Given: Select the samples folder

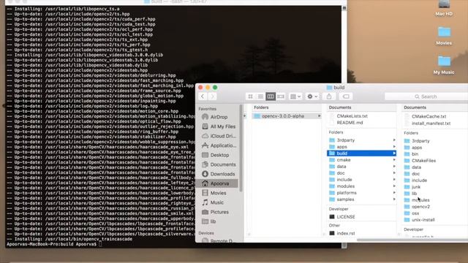Looking at the screenshot, I should tap(345, 199).
